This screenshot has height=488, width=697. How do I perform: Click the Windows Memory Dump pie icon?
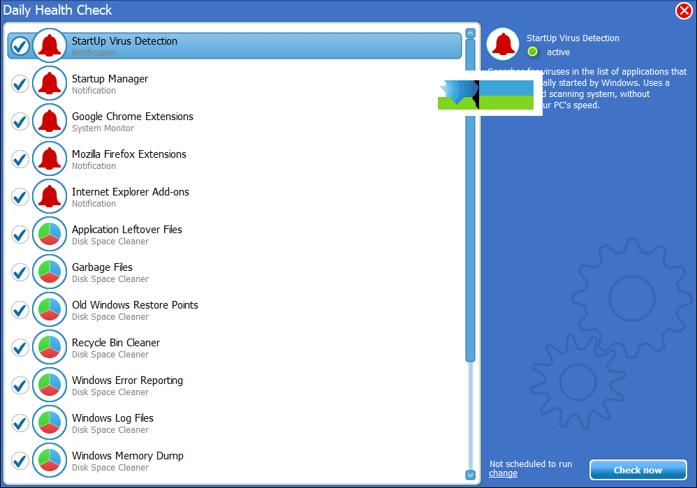point(50,461)
